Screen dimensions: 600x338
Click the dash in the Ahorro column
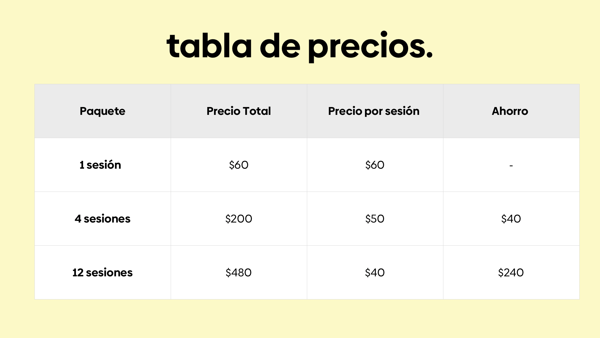point(511,165)
